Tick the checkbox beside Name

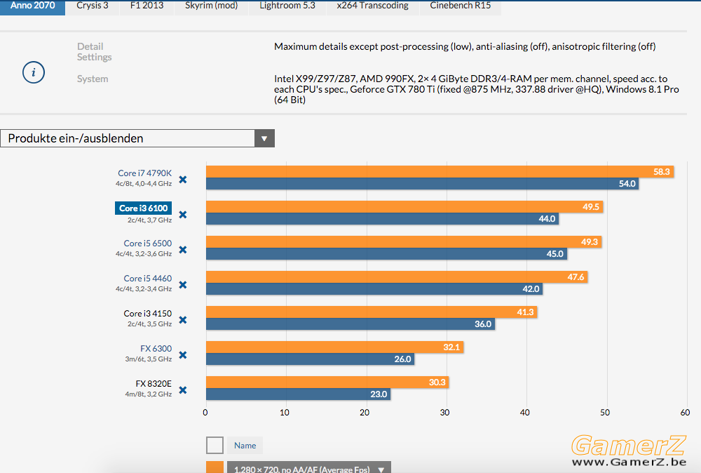click(x=215, y=445)
